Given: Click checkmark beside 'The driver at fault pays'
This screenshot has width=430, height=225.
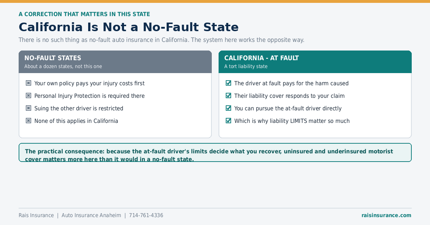Looking at the screenshot, I should [x=229, y=83].
